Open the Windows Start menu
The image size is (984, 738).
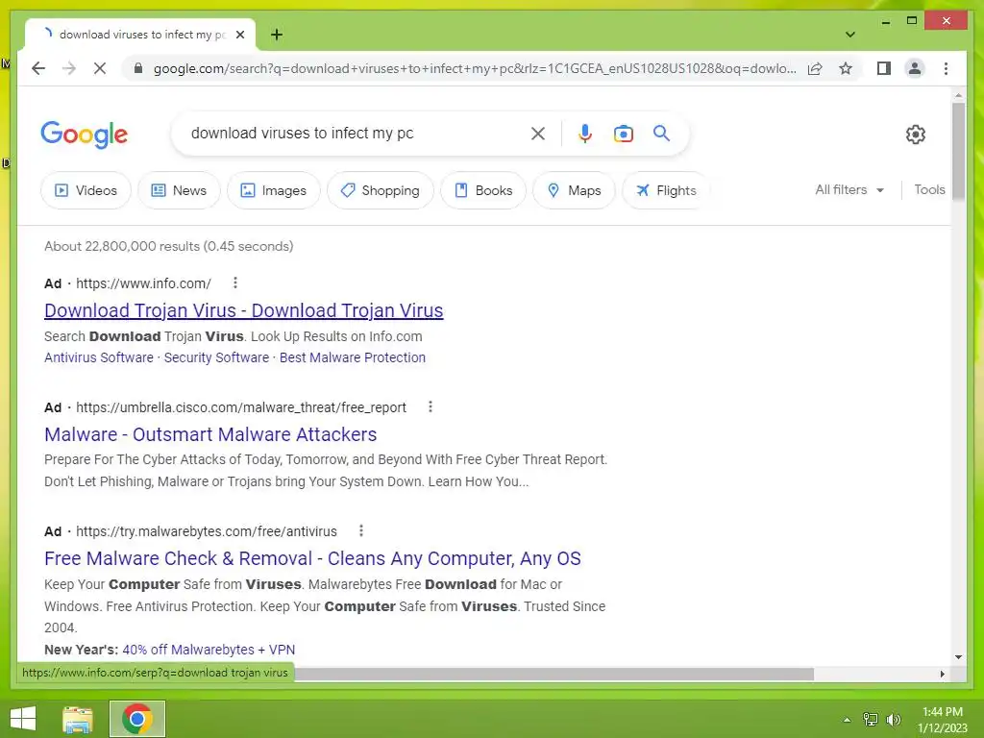point(23,719)
